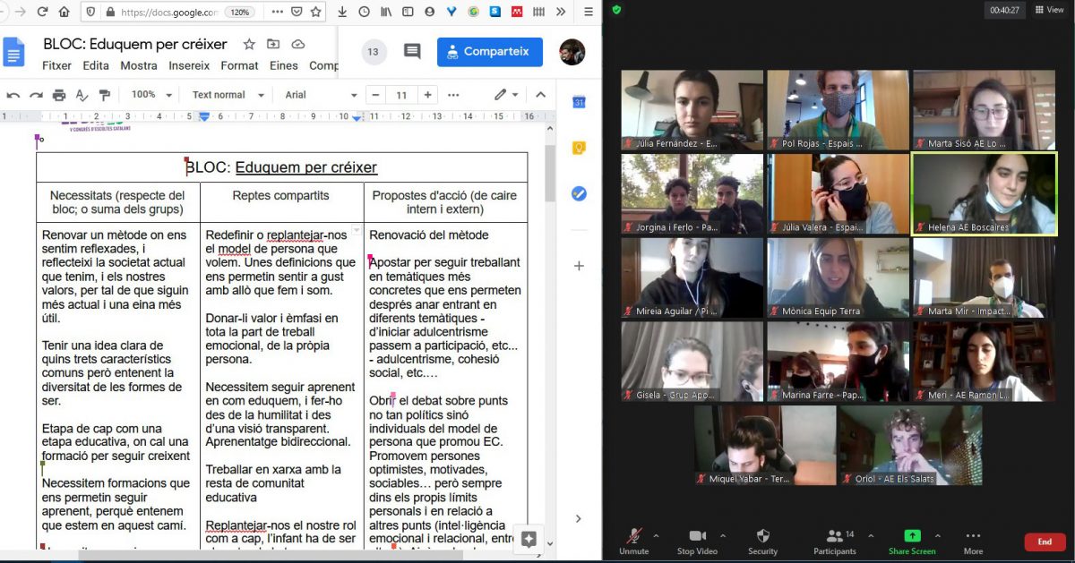The image size is (1075, 563).
Task: Open the Insereix menu
Action: point(189,65)
